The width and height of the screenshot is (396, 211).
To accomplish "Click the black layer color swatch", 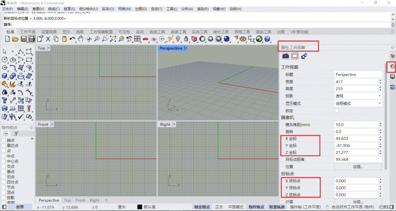I will [x=140, y=207].
